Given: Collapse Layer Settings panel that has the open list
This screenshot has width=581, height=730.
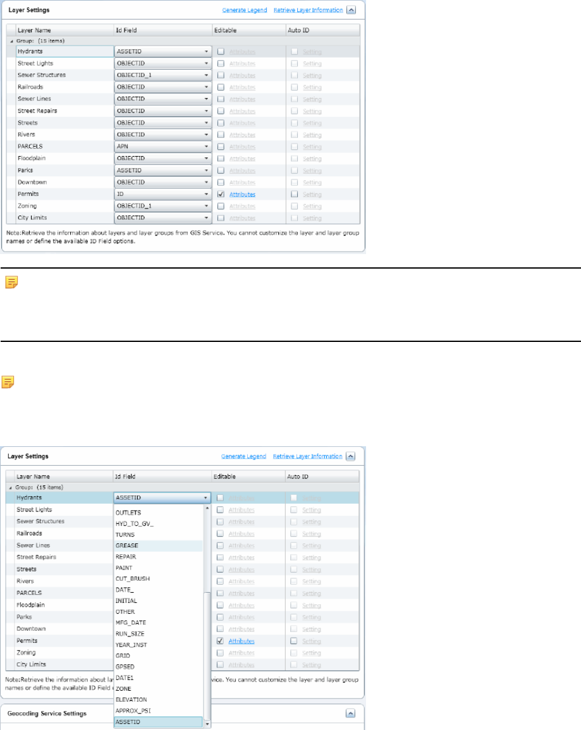Looking at the screenshot, I should 350,456.
